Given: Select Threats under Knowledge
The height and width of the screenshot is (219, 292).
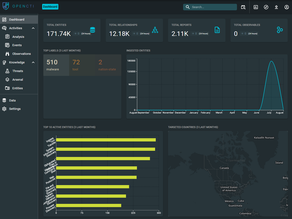Looking at the screenshot, I should (x=17, y=71).
